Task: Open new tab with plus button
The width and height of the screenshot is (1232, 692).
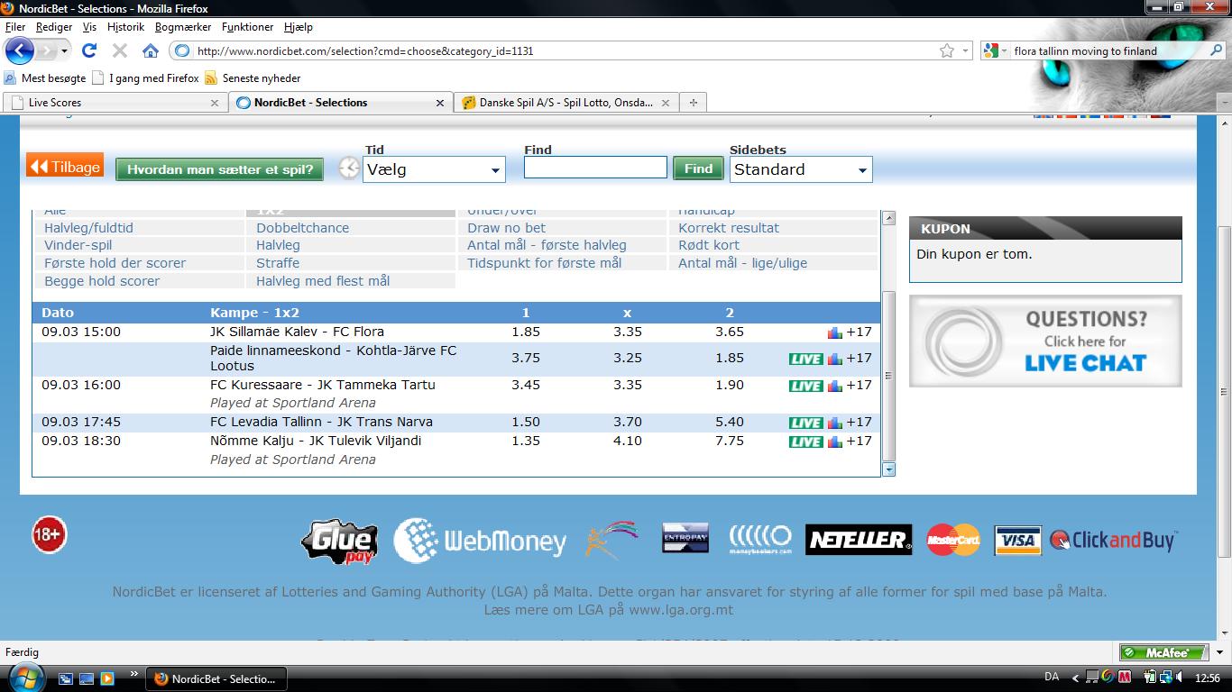Action: click(693, 103)
